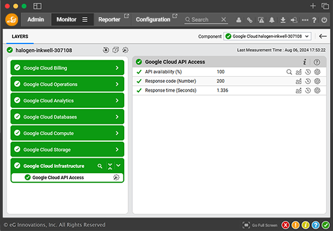Open the graph icon for API availability
Screen dimensions: 333x231
298,72
